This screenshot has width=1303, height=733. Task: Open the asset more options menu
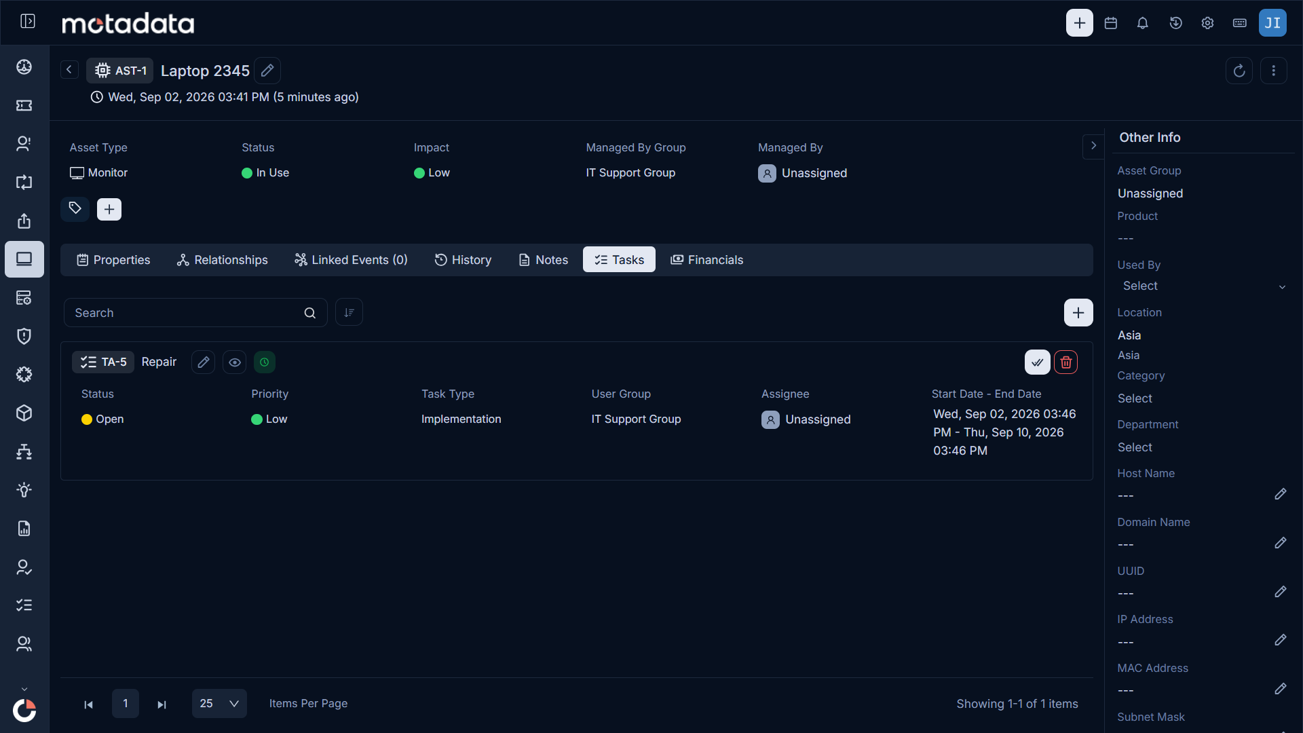pyautogui.click(x=1274, y=71)
